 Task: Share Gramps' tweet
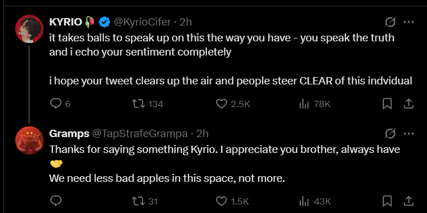click(x=408, y=201)
